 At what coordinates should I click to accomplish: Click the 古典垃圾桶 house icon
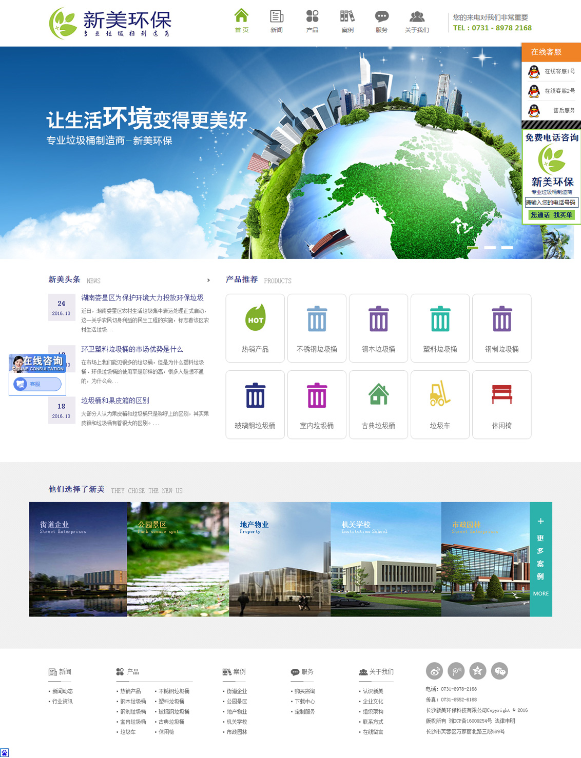pos(378,394)
